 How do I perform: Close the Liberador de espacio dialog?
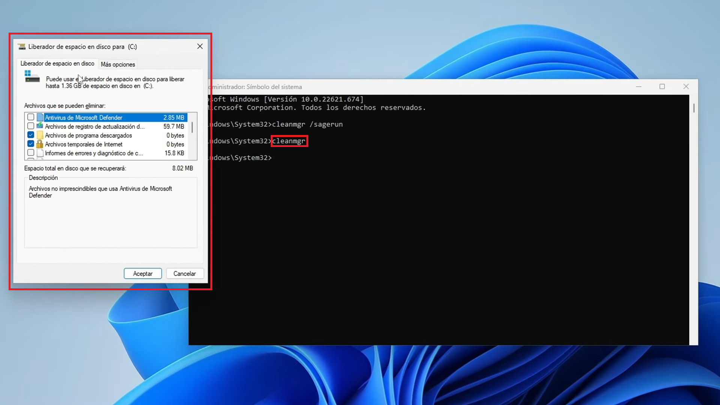200,46
